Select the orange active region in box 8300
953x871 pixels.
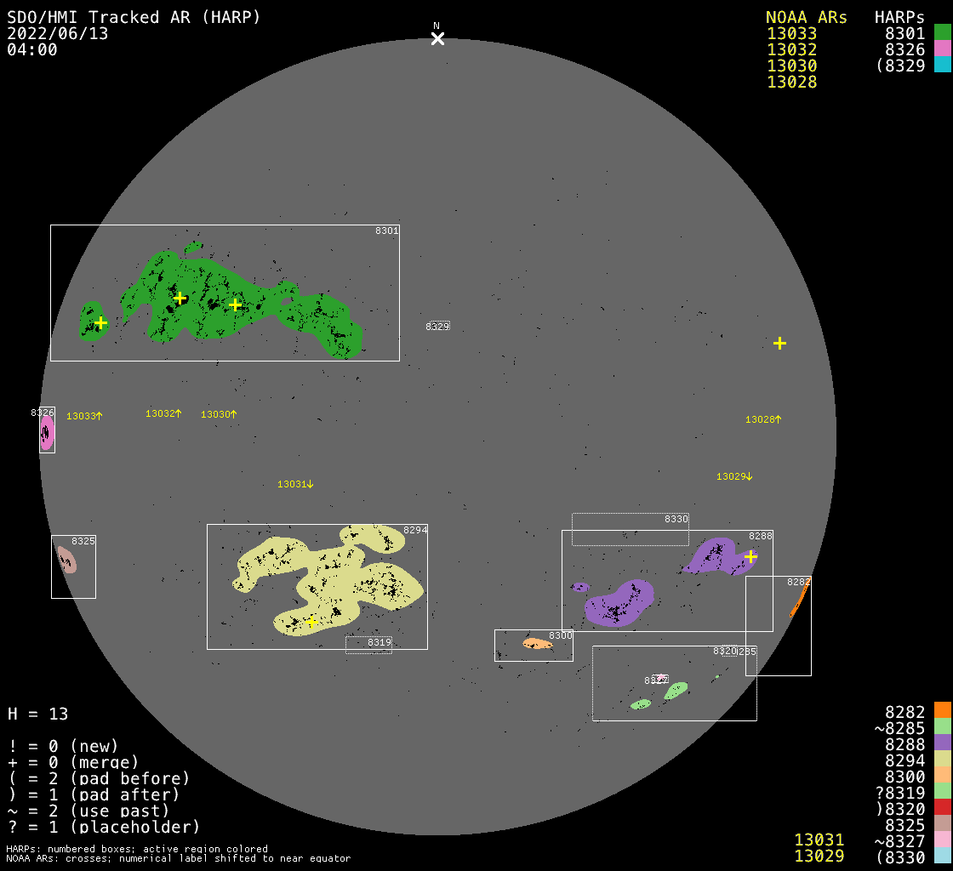click(537, 644)
